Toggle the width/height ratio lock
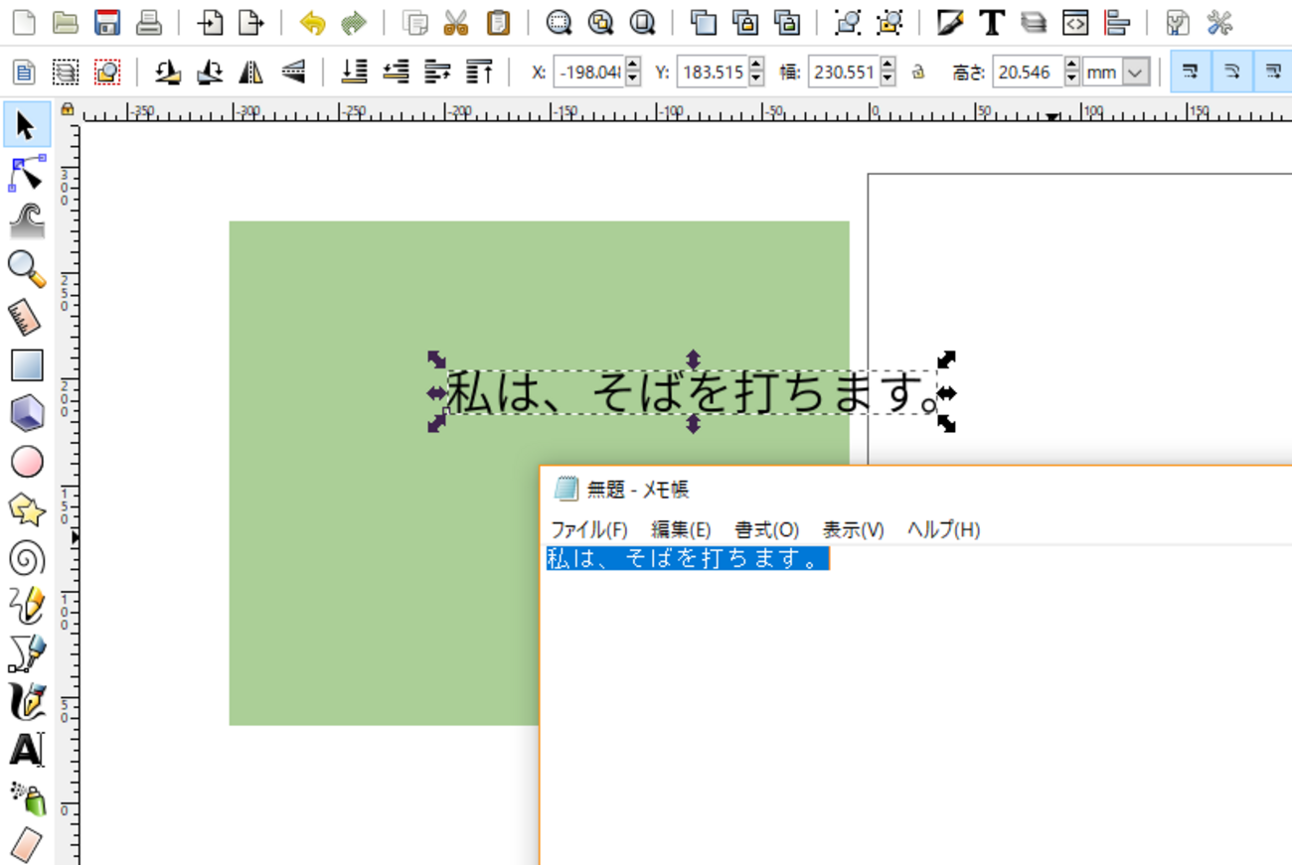1292x865 pixels. point(918,72)
